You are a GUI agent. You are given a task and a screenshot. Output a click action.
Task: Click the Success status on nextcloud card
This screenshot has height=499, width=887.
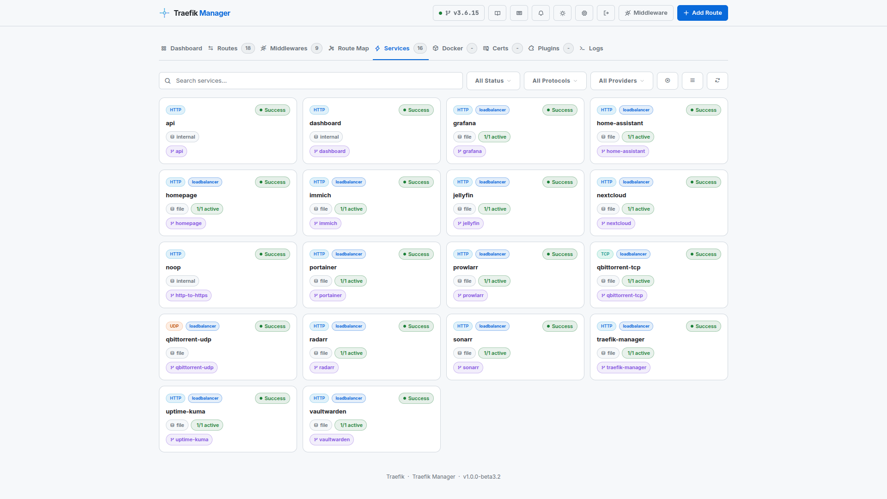(x=704, y=182)
